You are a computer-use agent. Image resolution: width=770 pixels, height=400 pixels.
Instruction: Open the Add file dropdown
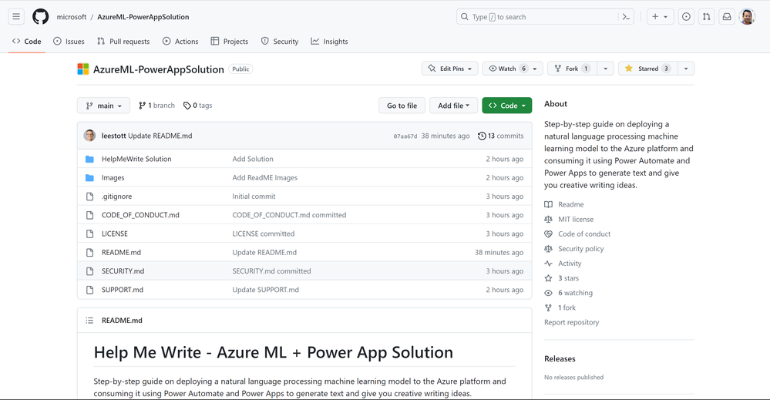454,106
